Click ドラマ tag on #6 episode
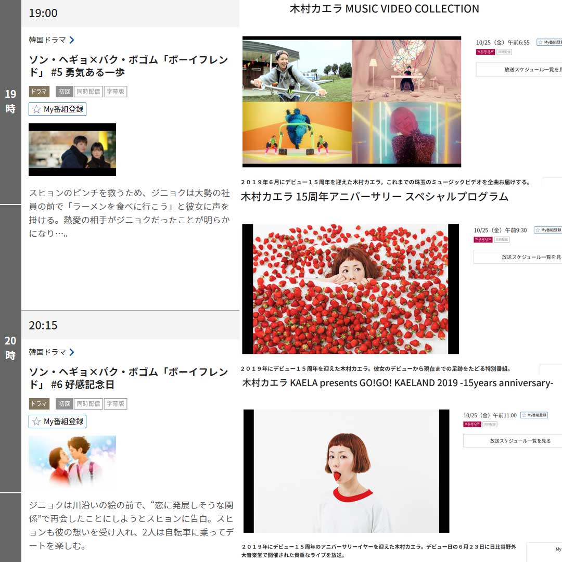The height and width of the screenshot is (562, 562). pos(39,404)
